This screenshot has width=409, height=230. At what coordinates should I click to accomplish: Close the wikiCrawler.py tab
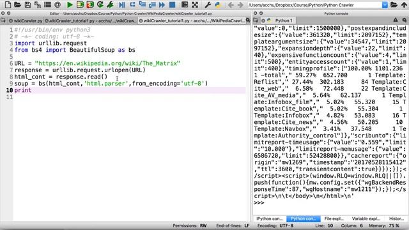[x=11, y=20]
